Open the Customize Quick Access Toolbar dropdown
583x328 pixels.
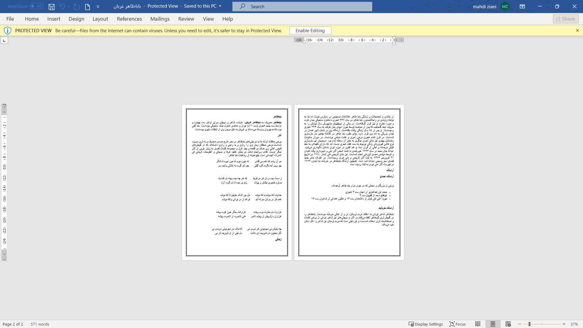pos(98,6)
